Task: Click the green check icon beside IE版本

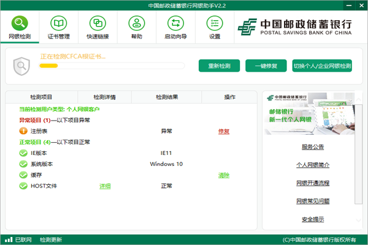Action: pos(24,153)
